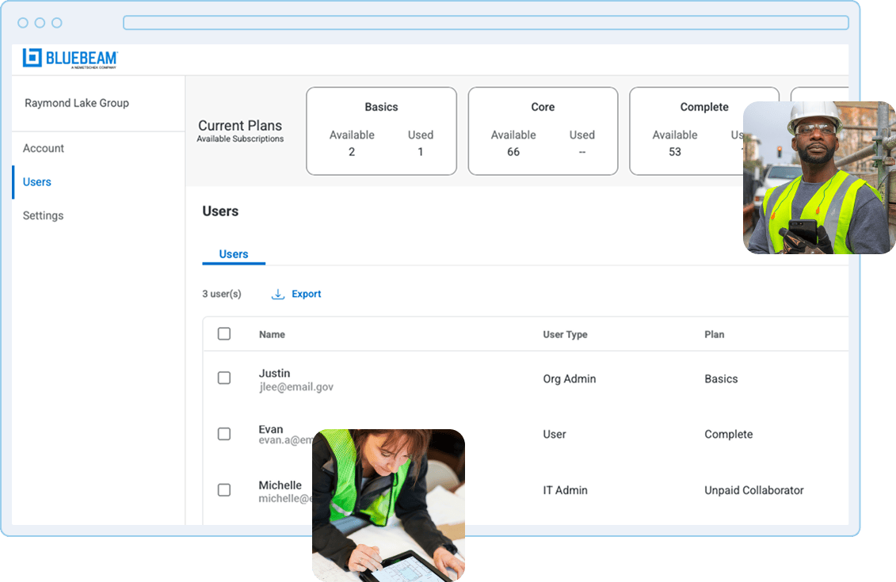Sort the table by the Name column

coord(272,334)
